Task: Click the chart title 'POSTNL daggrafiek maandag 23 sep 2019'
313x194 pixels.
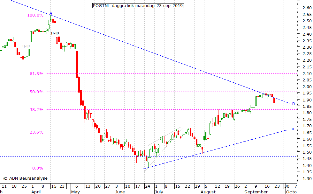Action: point(138,6)
